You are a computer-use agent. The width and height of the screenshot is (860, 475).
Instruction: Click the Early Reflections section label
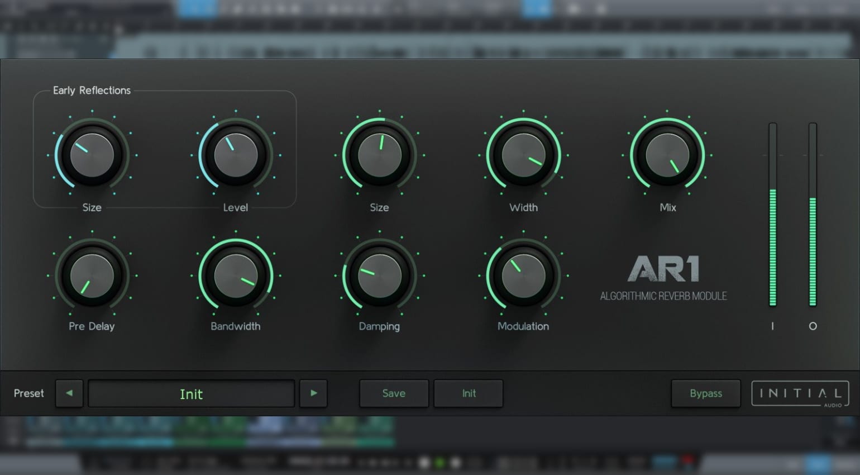(92, 91)
